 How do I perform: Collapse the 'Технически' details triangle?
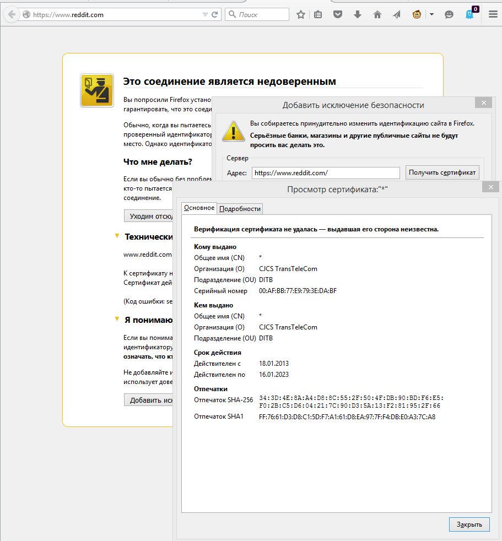click(117, 236)
